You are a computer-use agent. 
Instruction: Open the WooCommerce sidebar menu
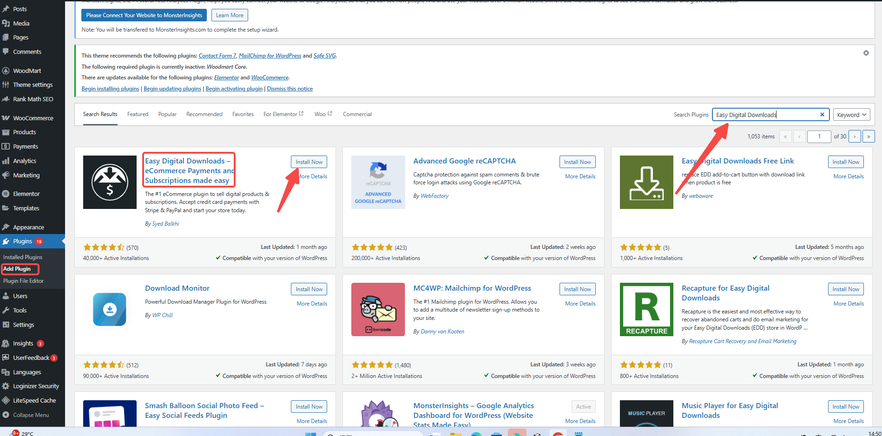33,118
